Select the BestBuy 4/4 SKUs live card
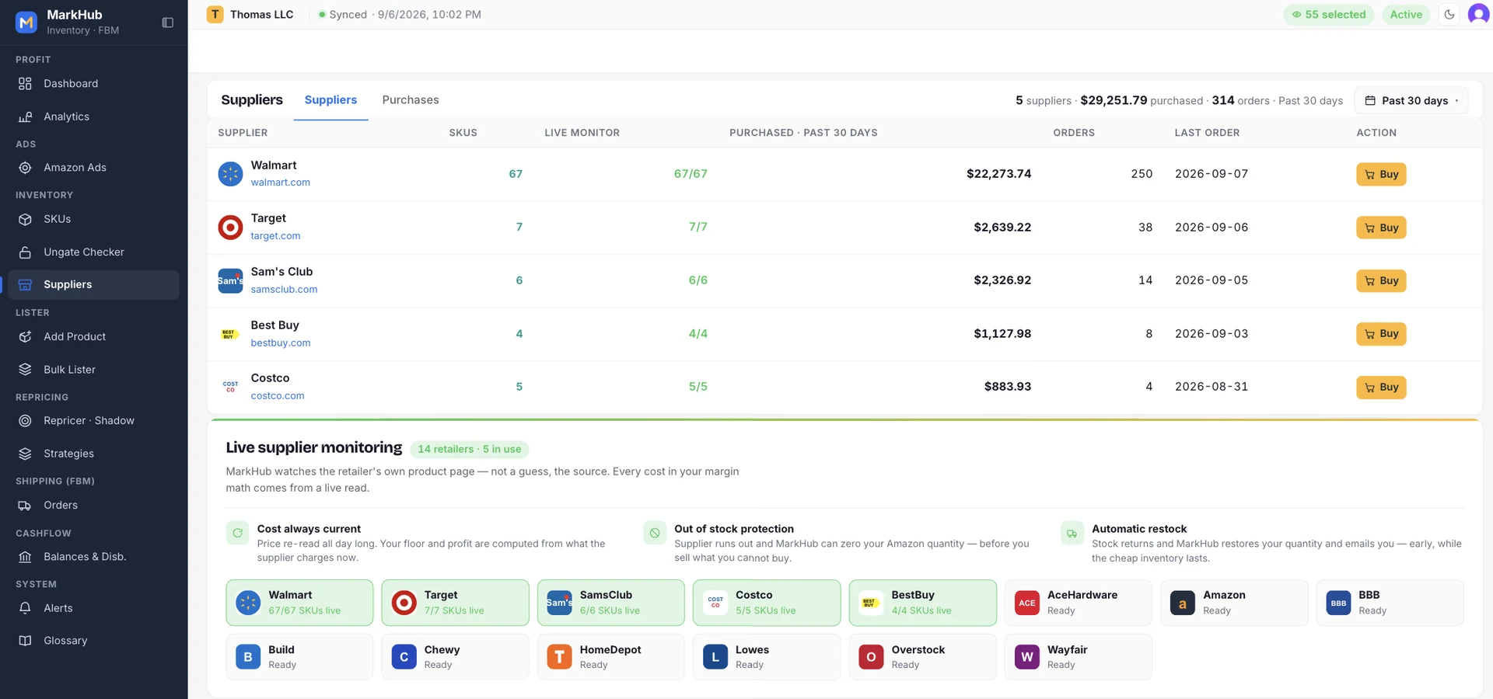This screenshot has width=1493, height=699. 923,603
